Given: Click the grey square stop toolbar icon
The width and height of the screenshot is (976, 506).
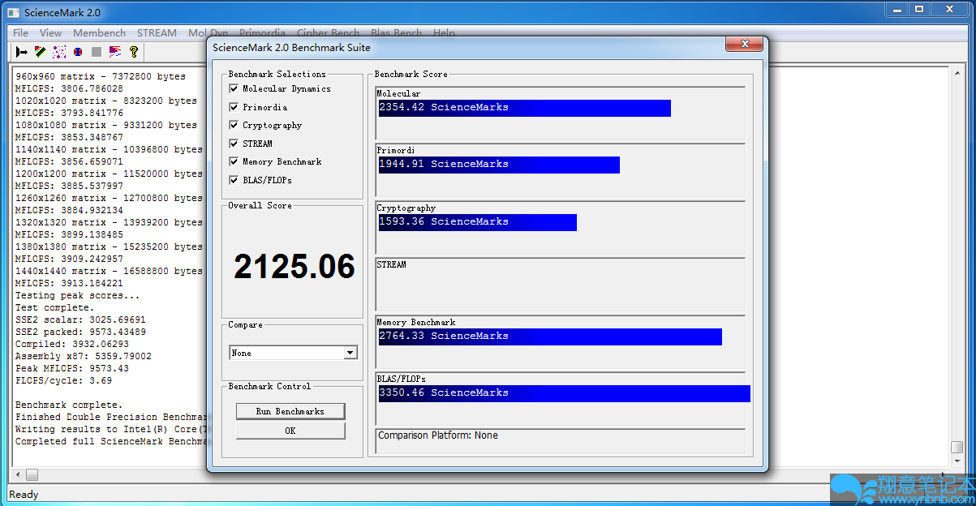Looking at the screenshot, I should (x=97, y=52).
